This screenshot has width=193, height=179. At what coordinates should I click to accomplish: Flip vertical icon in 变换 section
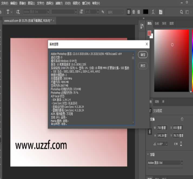click(181, 144)
